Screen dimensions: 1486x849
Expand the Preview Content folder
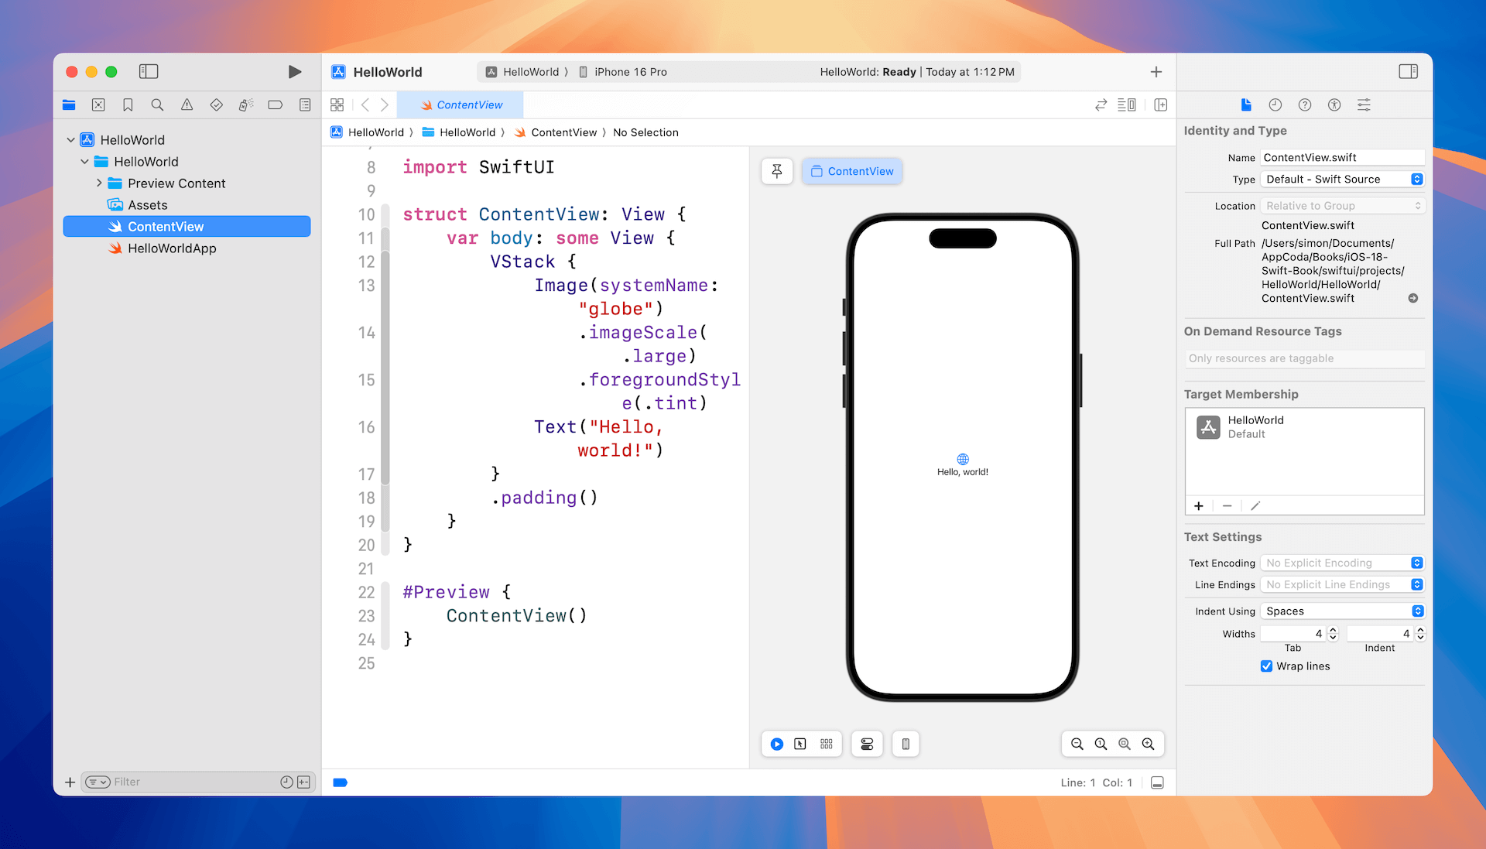pos(99,183)
